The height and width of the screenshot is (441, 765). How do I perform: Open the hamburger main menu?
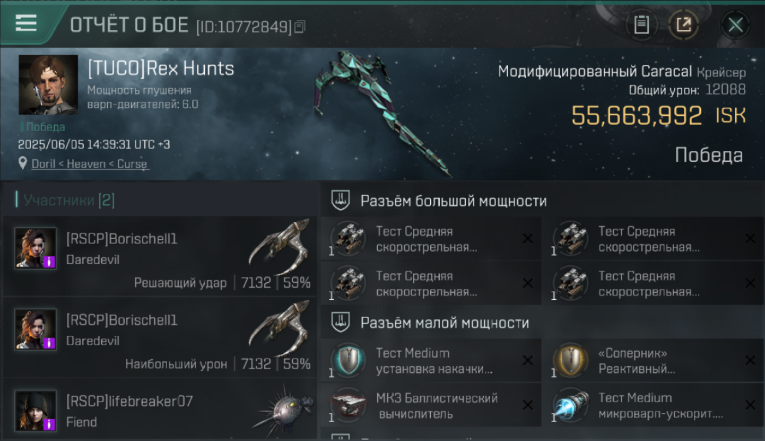click(26, 23)
